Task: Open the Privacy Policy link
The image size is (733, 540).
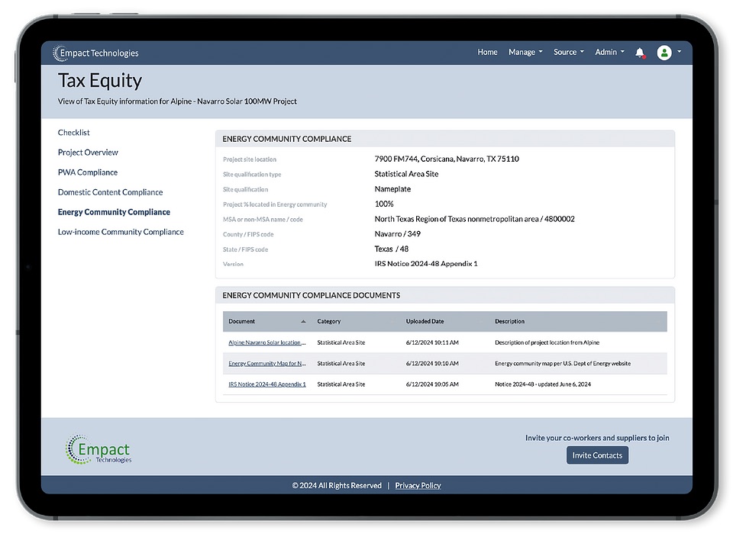Action: click(418, 485)
